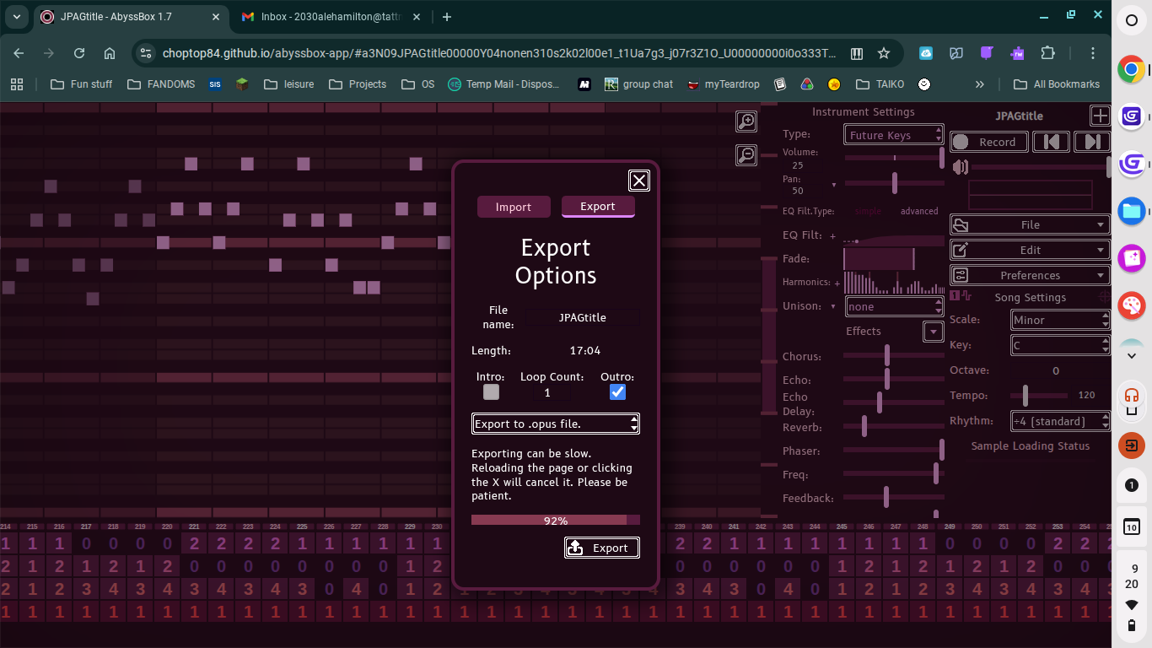Click the zoom in magnifier icon
Viewport: 1152px width, 648px height.
point(746,121)
